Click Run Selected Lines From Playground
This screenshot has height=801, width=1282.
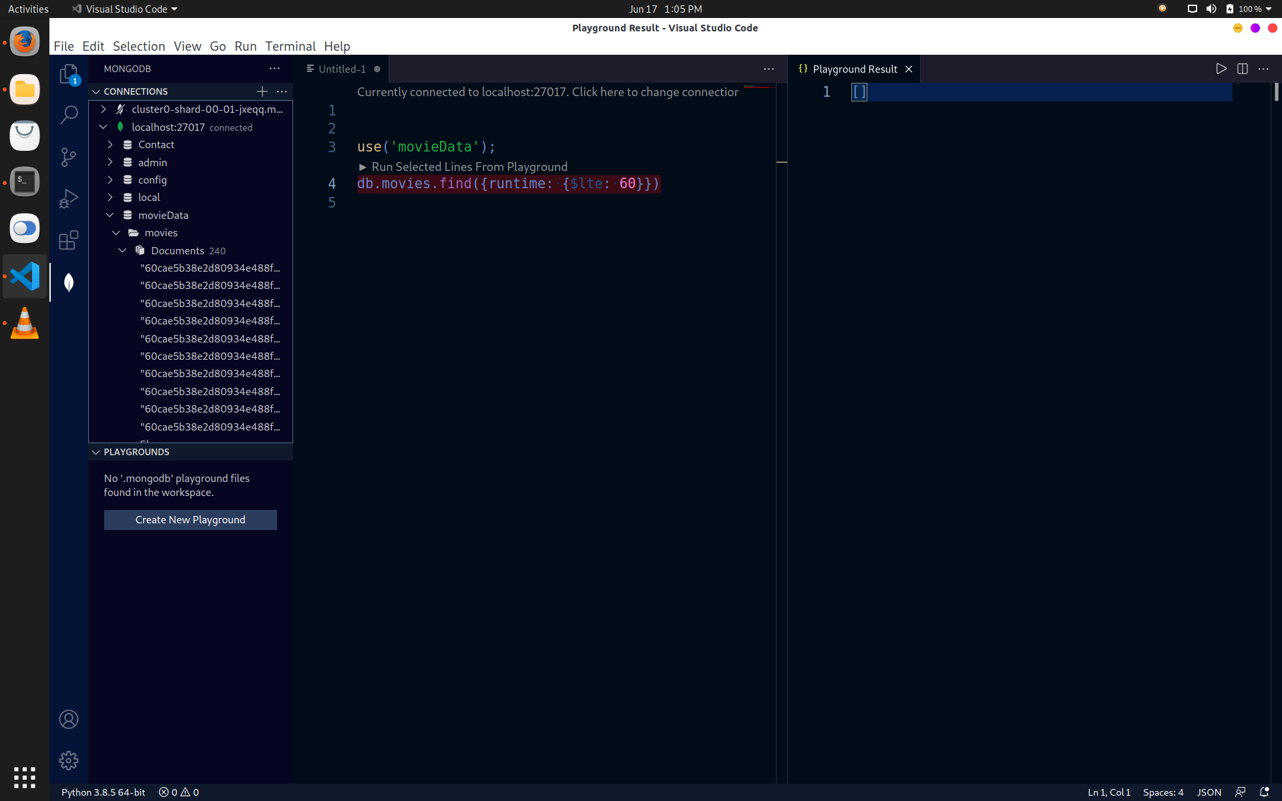pyautogui.click(x=469, y=167)
